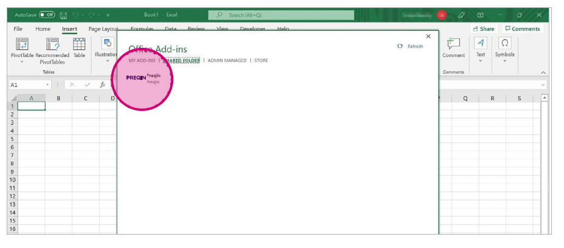564x248 pixels.
Task: Insert a new Comment
Action: click(453, 48)
